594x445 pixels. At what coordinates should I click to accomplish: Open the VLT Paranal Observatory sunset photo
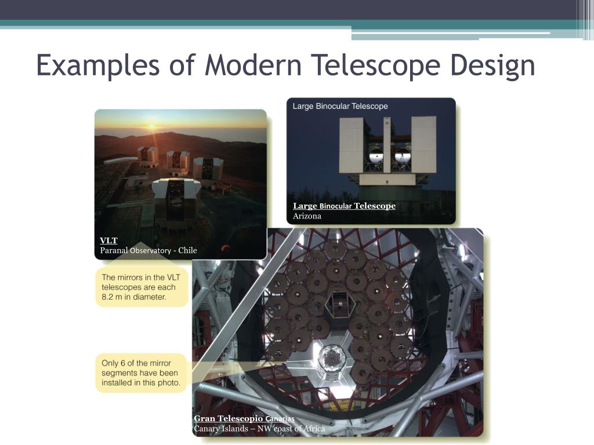(x=181, y=184)
